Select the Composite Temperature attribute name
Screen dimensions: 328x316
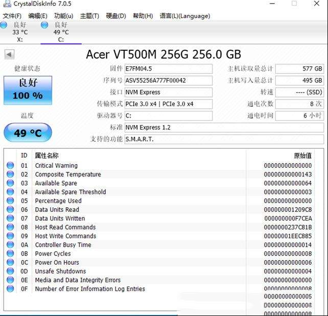pyautogui.click(x=68, y=174)
